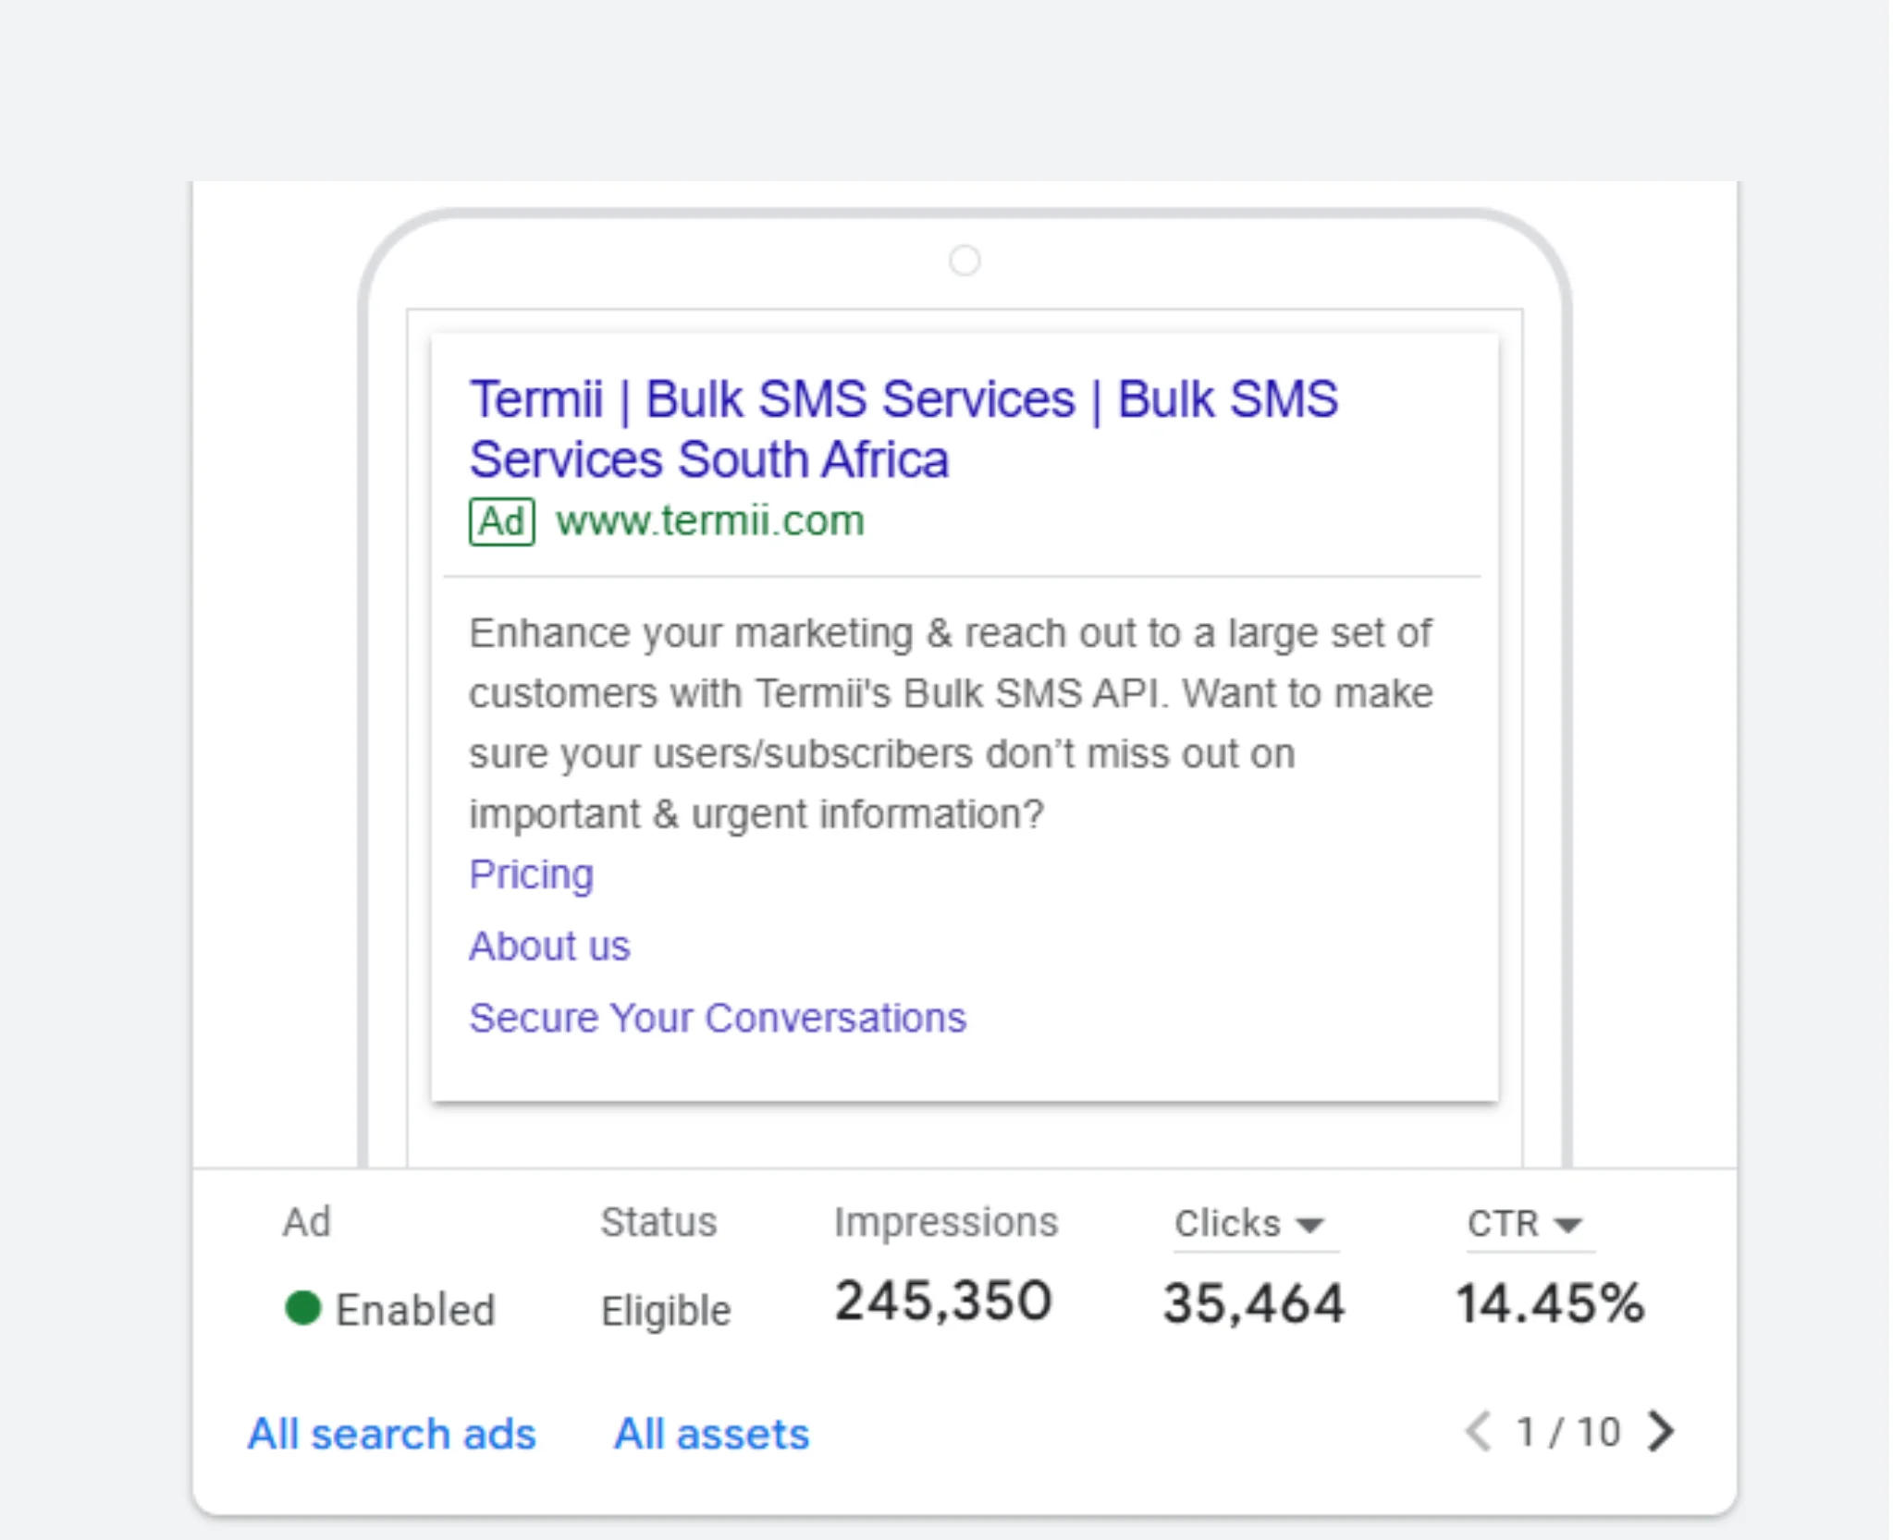Image resolution: width=1893 pixels, height=1540 pixels.
Task: Click the Clicks dropdown arrow
Action: pos(1310,1226)
